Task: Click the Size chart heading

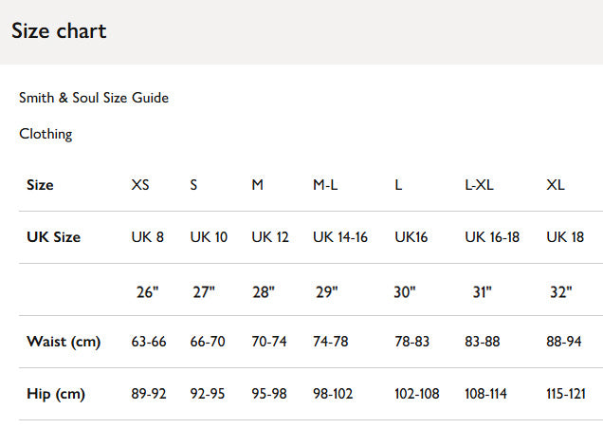Action: click(59, 30)
